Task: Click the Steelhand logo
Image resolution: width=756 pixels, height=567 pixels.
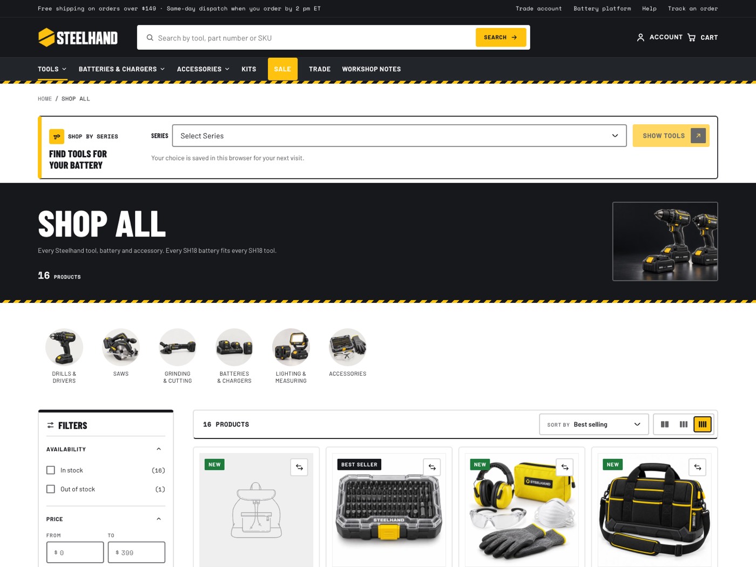Action: (78, 37)
